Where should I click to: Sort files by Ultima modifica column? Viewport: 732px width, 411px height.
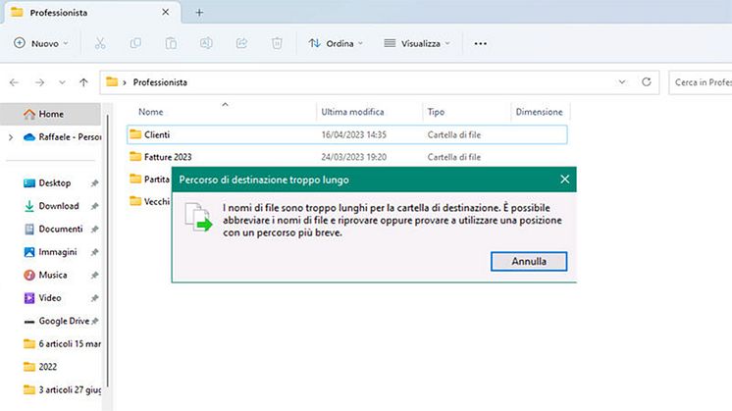(x=352, y=112)
